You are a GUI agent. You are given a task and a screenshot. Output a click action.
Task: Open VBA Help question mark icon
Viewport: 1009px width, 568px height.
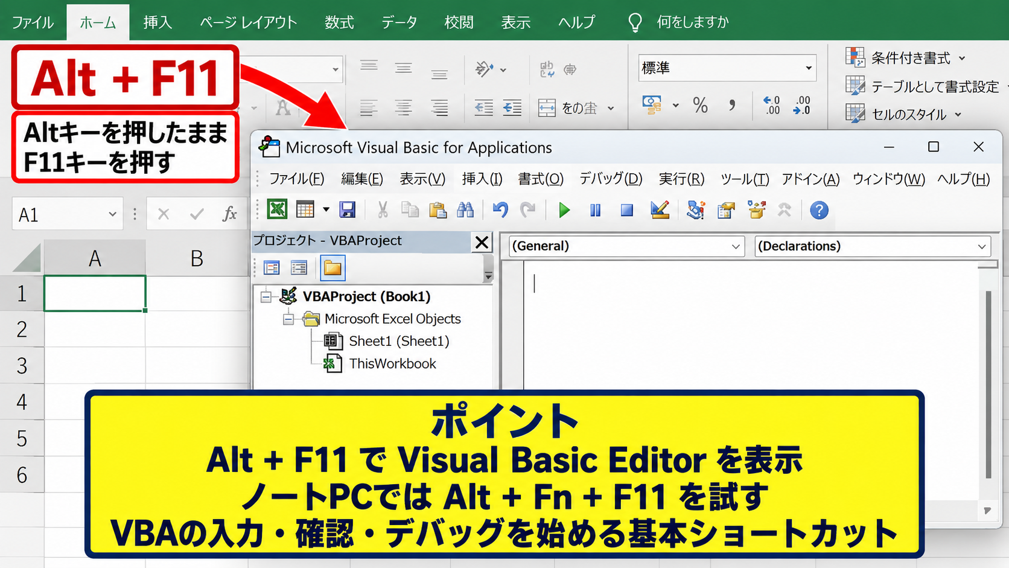click(819, 210)
